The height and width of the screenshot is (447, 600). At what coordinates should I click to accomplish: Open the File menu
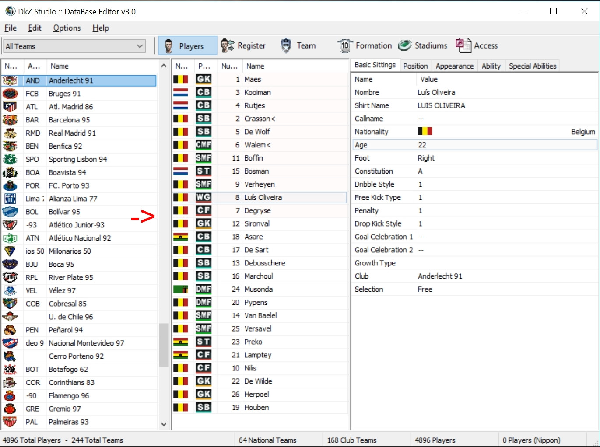coord(11,28)
